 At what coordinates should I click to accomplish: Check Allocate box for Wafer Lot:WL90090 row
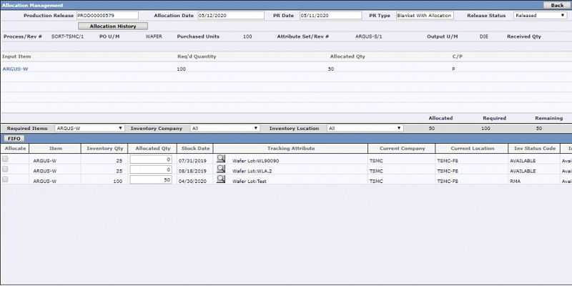coord(6,159)
